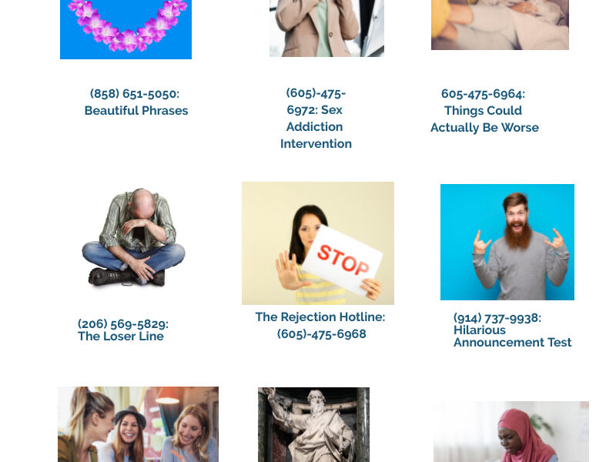Open the three laughing women photo
This screenshot has height=462, width=616.
point(139,424)
